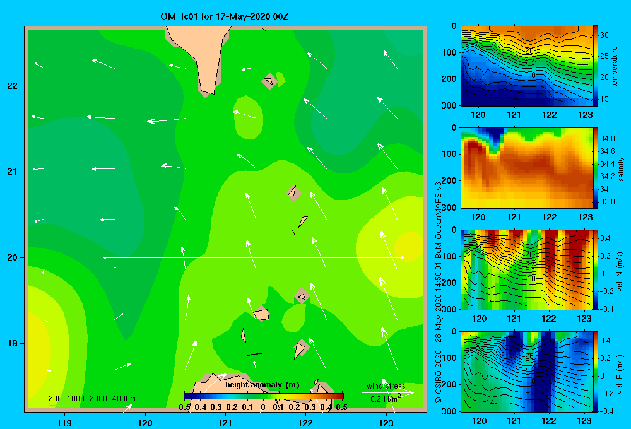Click the map's latitude label 21
Screen dimensions: 631x429
[x=13, y=172]
